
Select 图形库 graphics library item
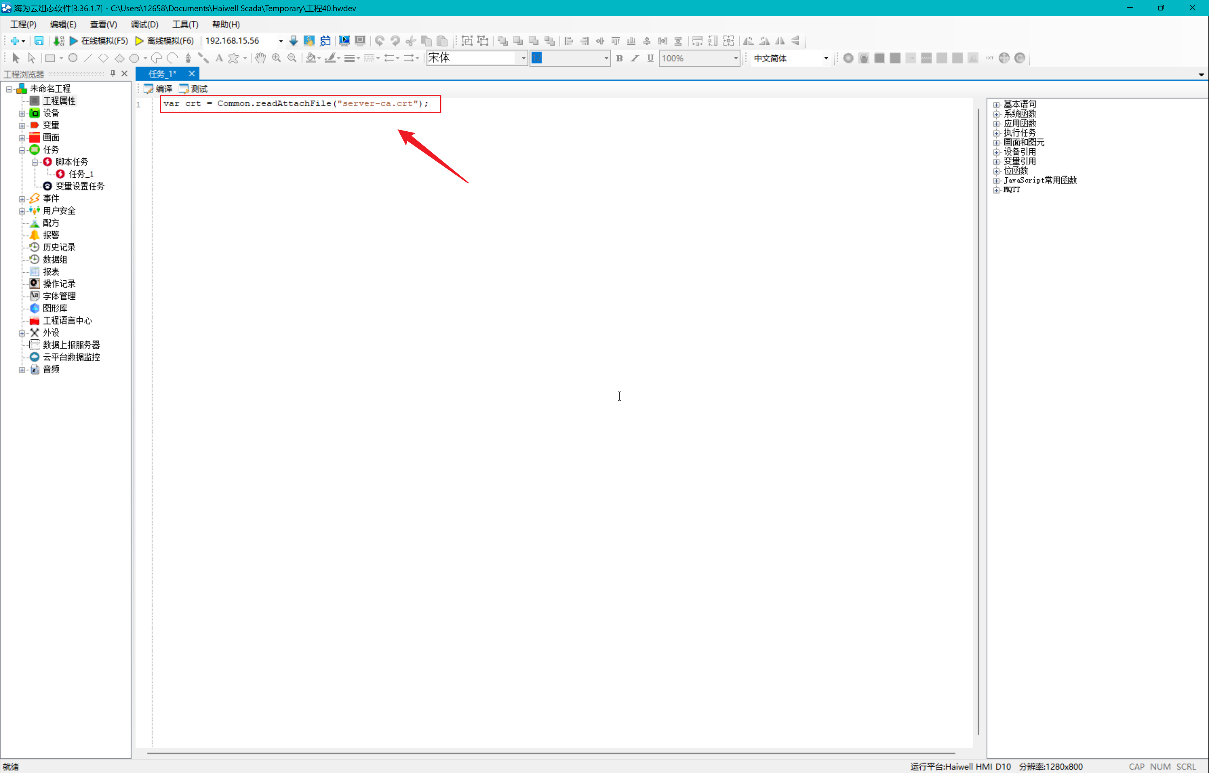(x=55, y=308)
